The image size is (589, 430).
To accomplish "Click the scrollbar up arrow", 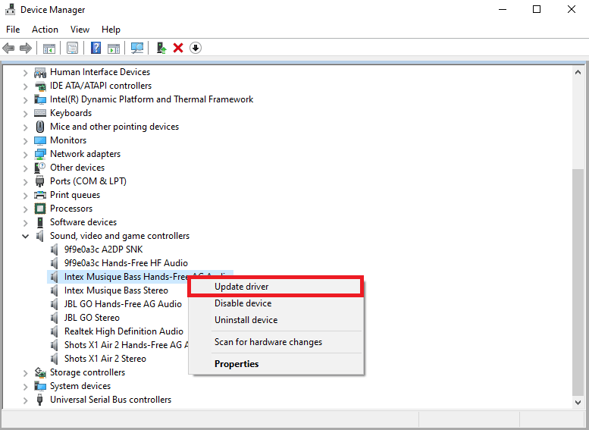I will coord(578,72).
